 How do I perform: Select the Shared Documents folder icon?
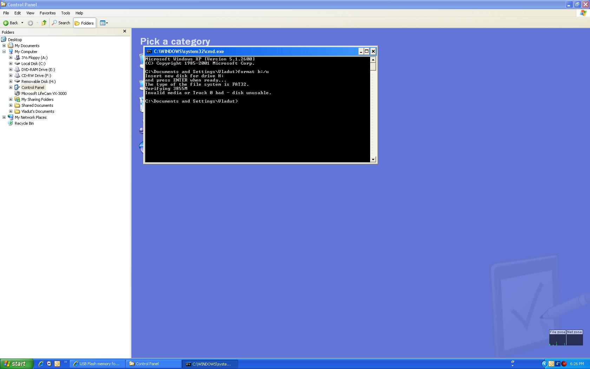[17, 105]
